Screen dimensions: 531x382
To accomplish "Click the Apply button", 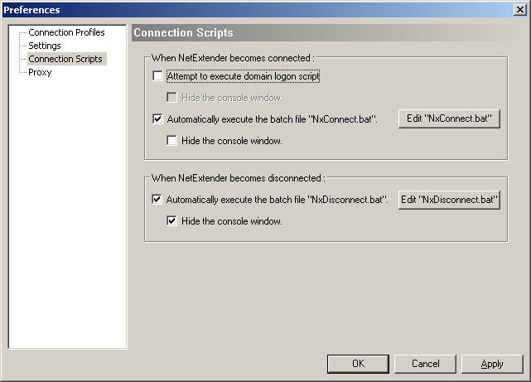I will tap(492, 364).
